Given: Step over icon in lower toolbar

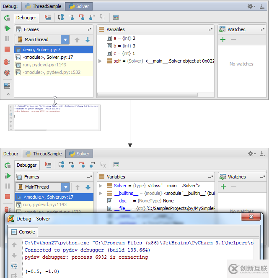Looking at the screenshot, I should (61, 165).
